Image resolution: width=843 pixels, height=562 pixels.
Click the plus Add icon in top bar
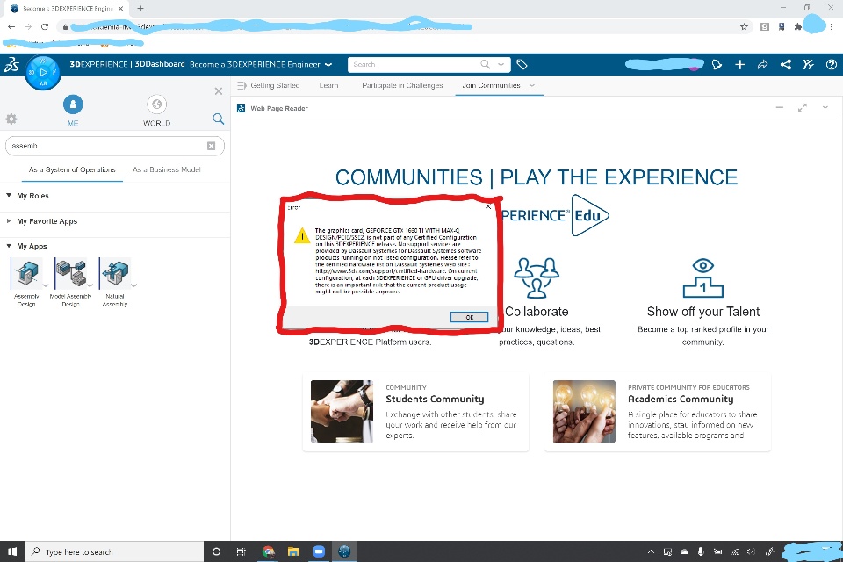pyautogui.click(x=739, y=64)
